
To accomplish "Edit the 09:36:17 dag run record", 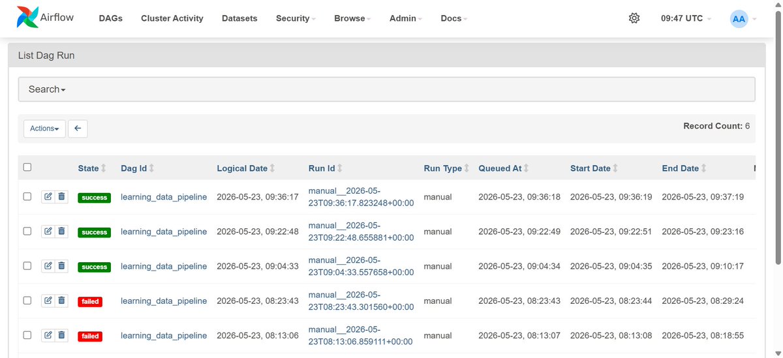I will [48, 196].
